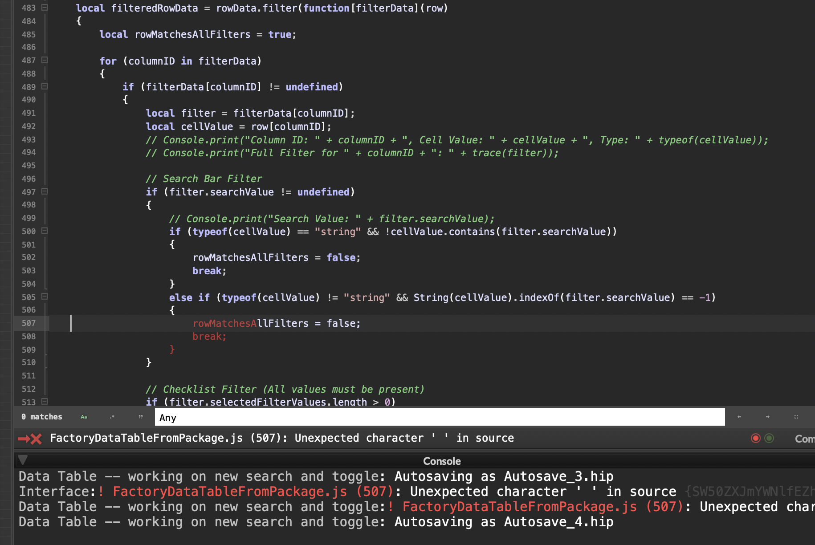Image resolution: width=815 pixels, height=545 pixels.
Task: Click the red 'break;' on line 508
Action: (209, 336)
